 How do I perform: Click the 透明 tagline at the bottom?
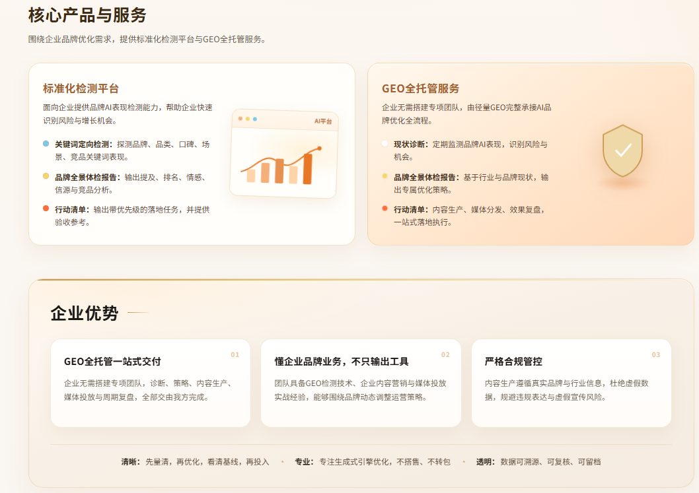click(538, 462)
